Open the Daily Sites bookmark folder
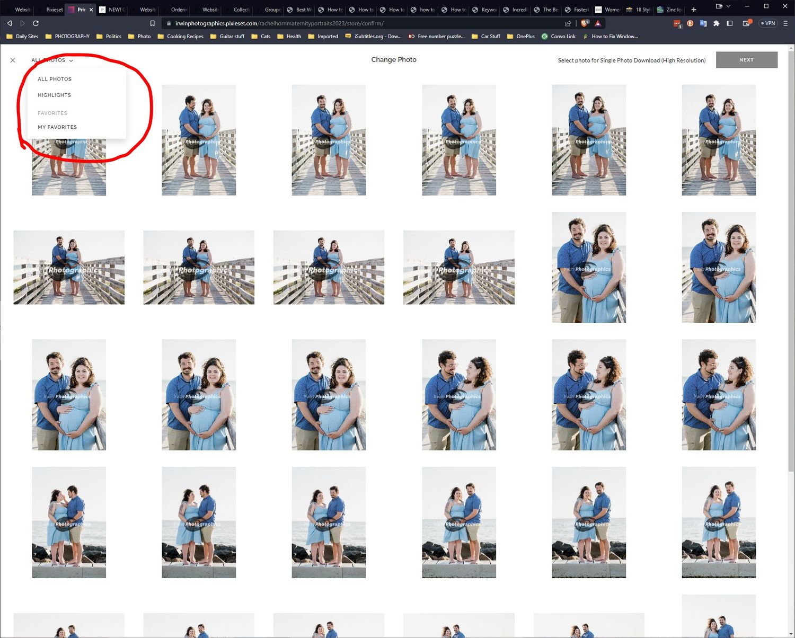795x638 pixels. pos(22,37)
